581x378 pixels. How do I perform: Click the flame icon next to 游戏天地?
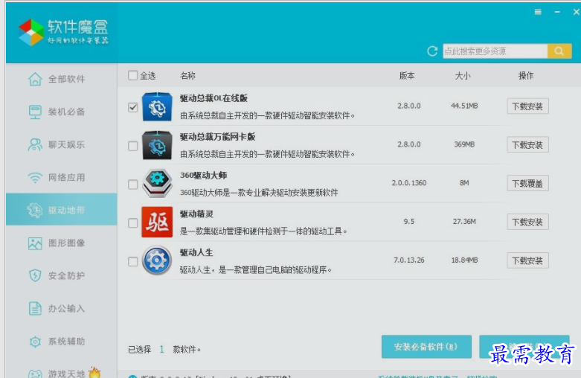[95, 372]
